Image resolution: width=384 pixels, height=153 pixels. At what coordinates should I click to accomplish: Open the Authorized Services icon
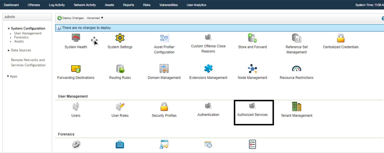[x=252, y=106]
